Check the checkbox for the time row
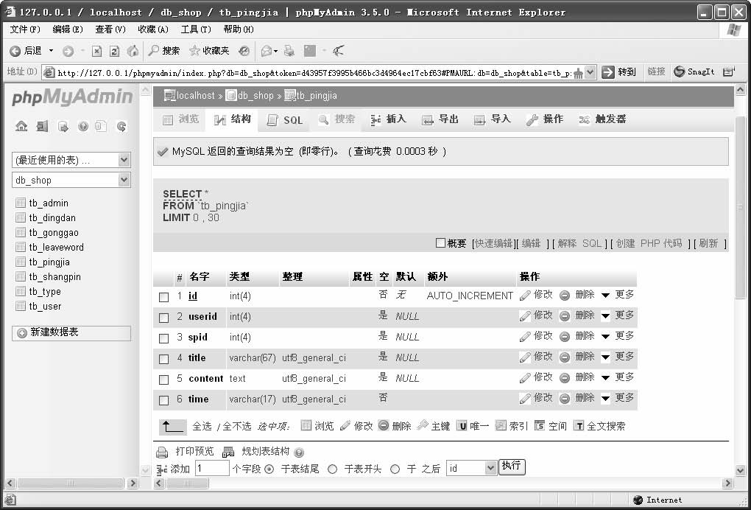 point(163,400)
